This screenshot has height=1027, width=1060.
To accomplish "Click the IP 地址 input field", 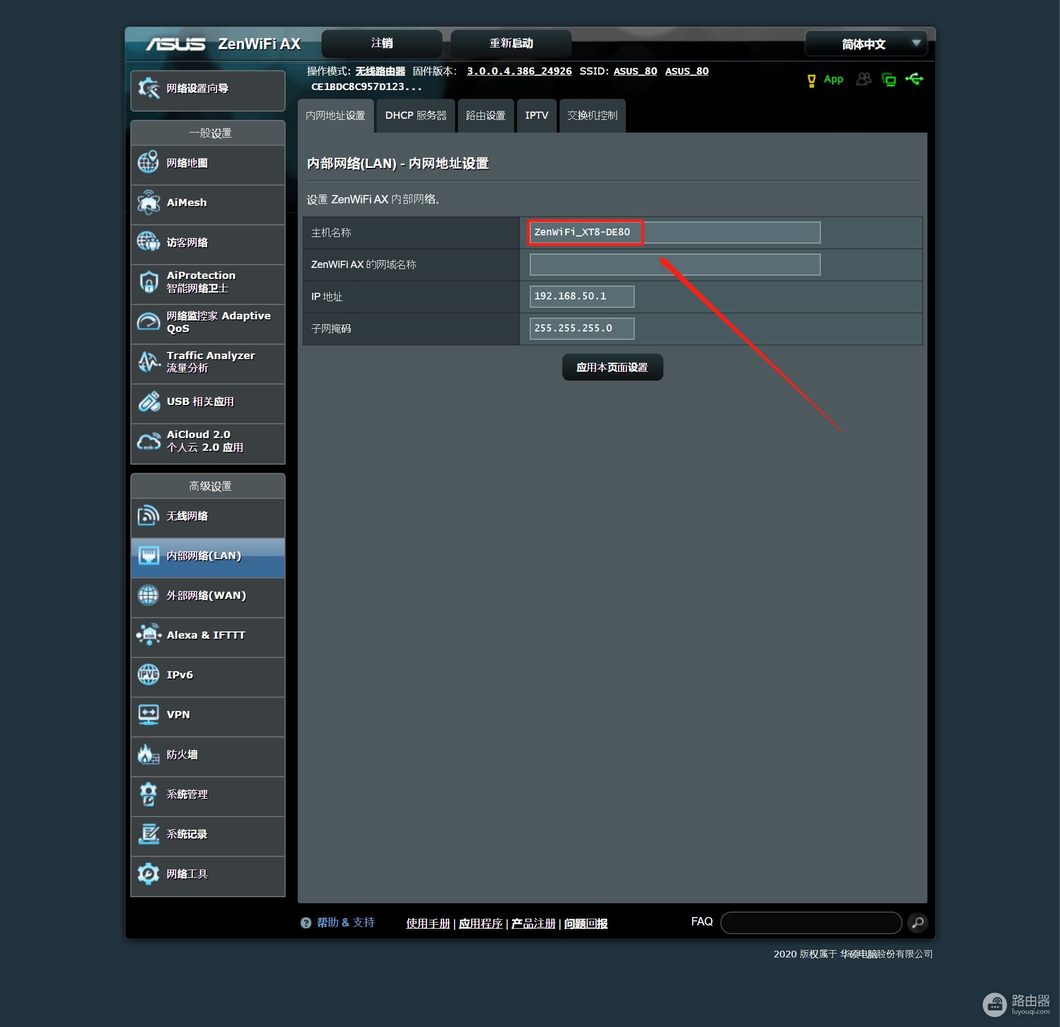I will pyautogui.click(x=582, y=297).
